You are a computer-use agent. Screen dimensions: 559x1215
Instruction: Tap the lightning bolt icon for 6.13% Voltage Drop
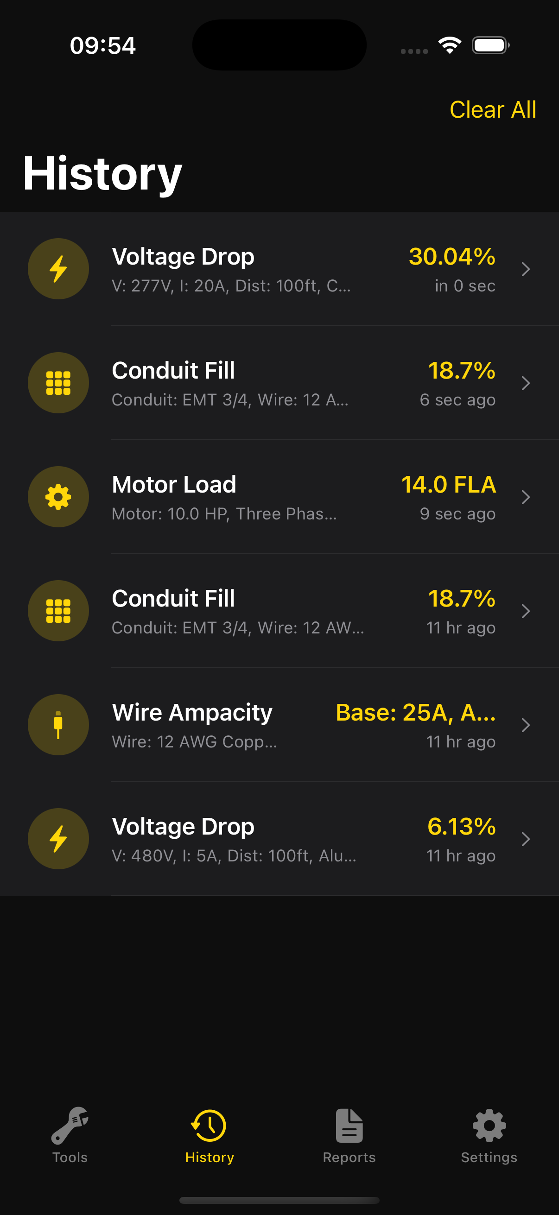pos(58,839)
